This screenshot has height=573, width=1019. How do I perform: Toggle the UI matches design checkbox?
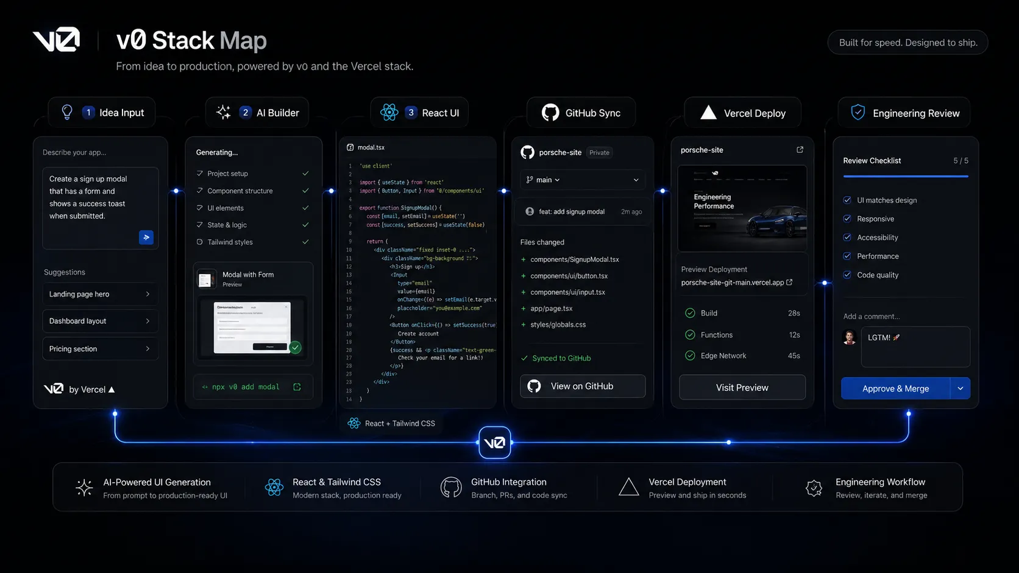coord(847,200)
